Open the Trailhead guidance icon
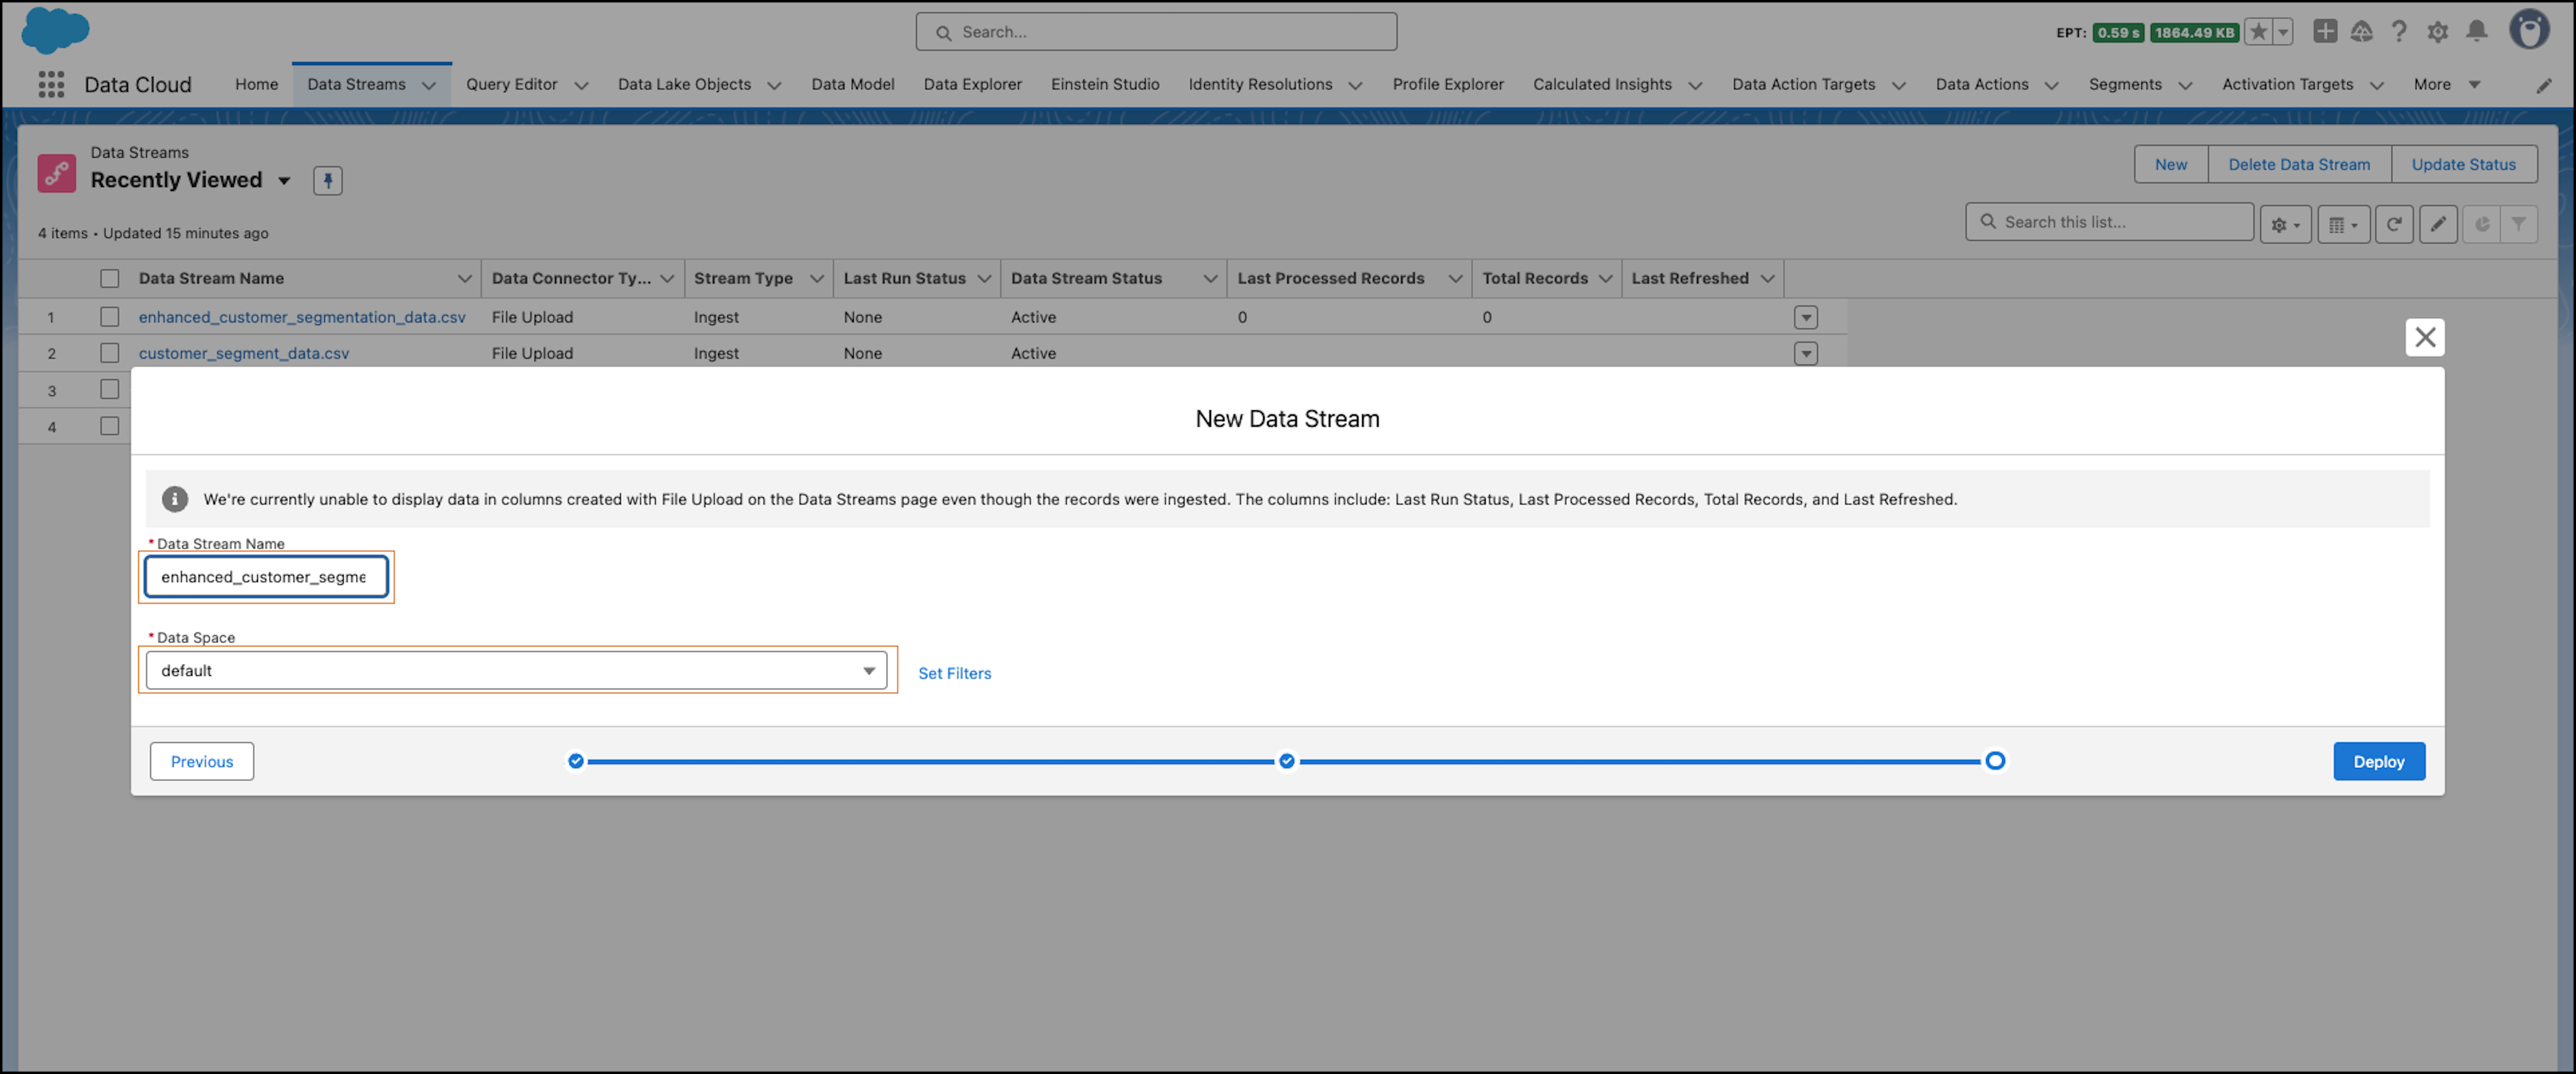The height and width of the screenshot is (1074, 2576). 2362,32
